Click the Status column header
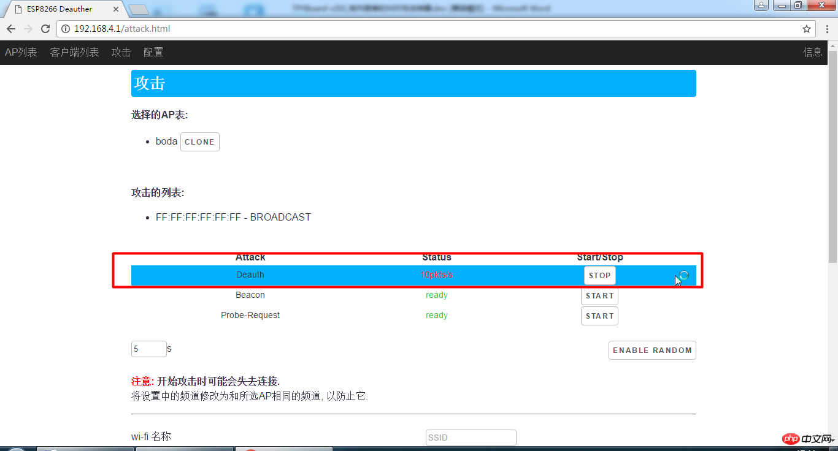Image resolution: width=838 pixels, height=451 pixels. pos(437,257)
